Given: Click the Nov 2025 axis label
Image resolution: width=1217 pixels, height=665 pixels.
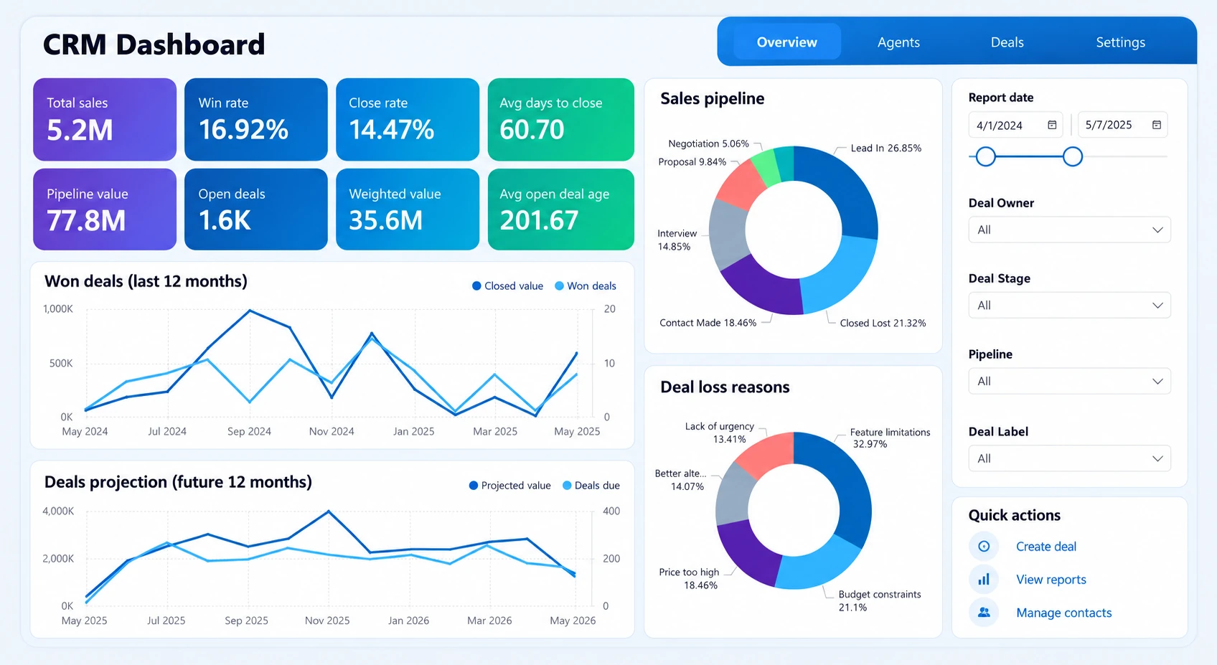Looking at the screenshot, I should tap(327, 621).
